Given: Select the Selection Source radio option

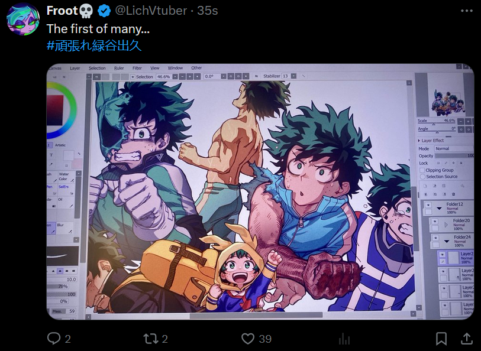Looking at the screenshot, I should pyautogui.click(x=422, y=177).
